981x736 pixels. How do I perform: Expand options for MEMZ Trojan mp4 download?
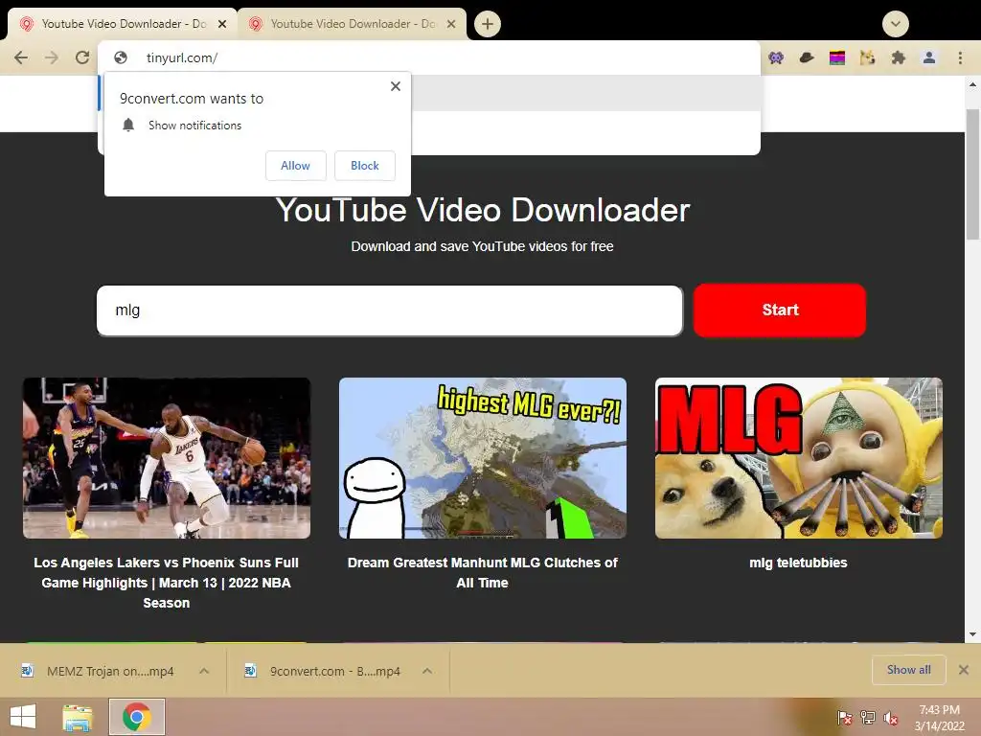tap(204, 671)
